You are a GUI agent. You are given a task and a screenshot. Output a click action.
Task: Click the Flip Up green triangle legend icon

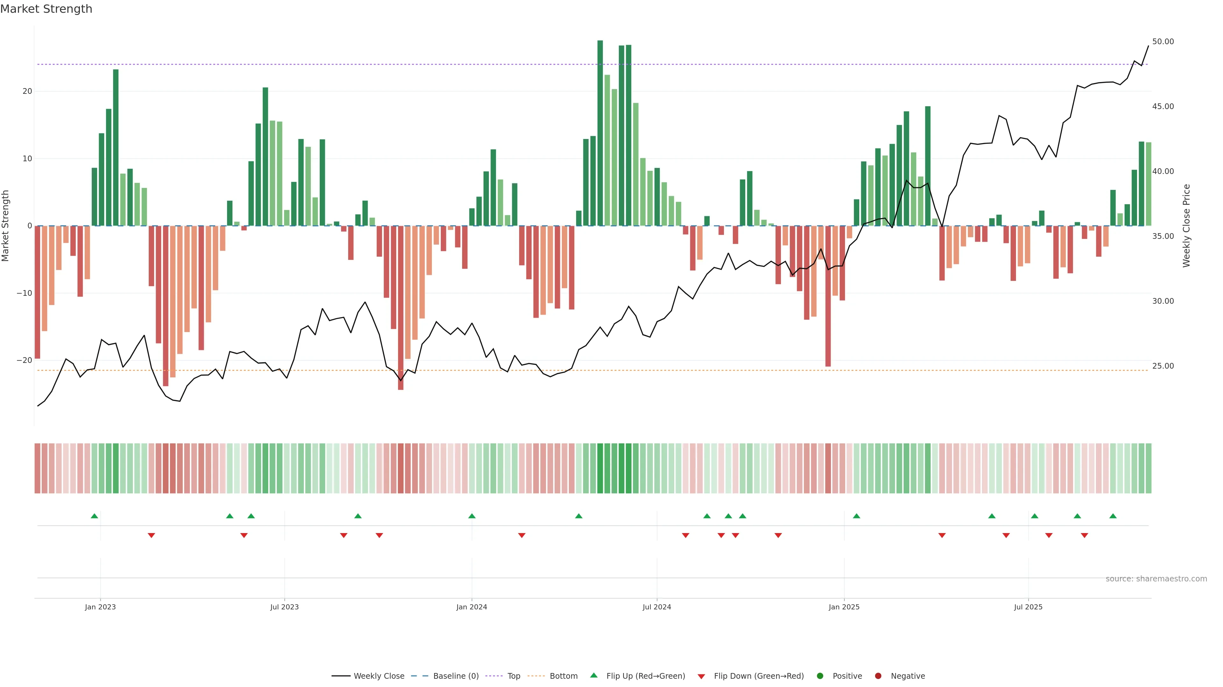(593, 675)
